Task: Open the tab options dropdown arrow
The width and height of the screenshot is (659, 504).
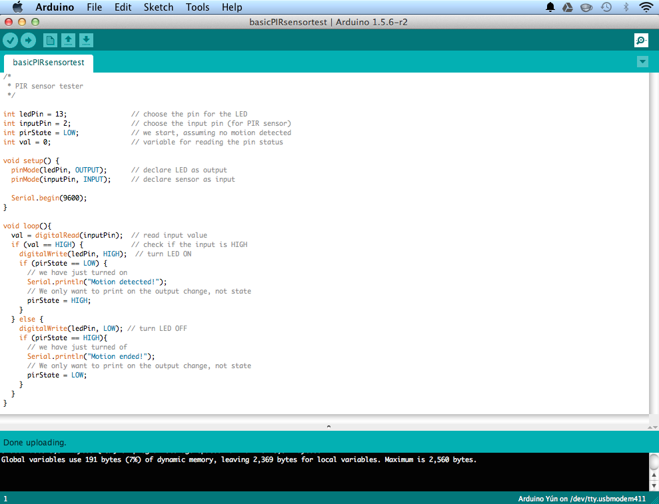Action: [x=642, y=62]
